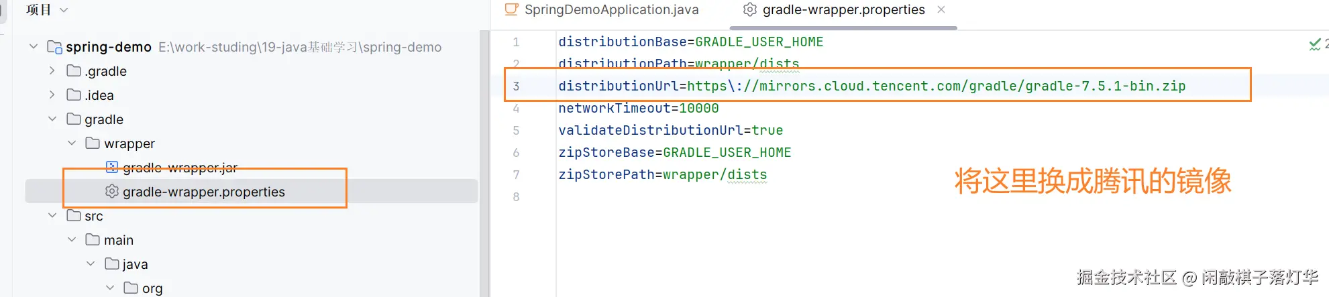This screenshot has height=297, width=1329.
Task: Select the org tree row
Action: click(x=252, y=288)
